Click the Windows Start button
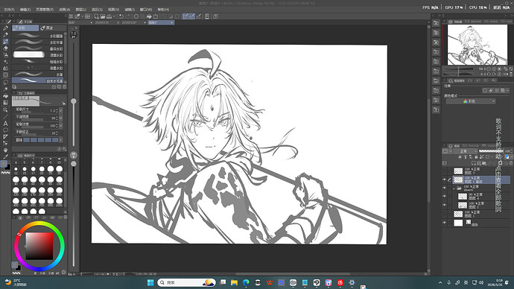 coord(150,282)
